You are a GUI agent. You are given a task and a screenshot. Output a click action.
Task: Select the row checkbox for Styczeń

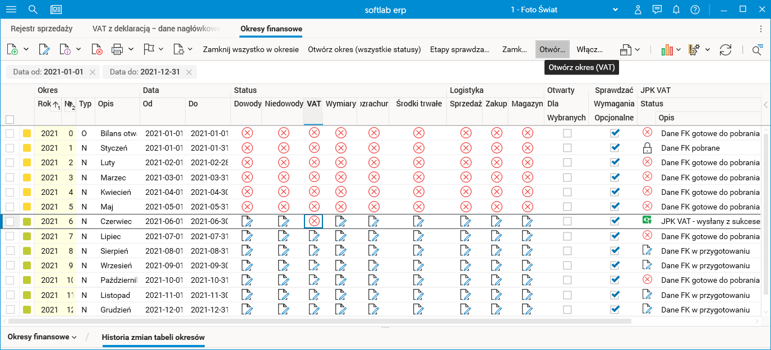coord(10,148)
